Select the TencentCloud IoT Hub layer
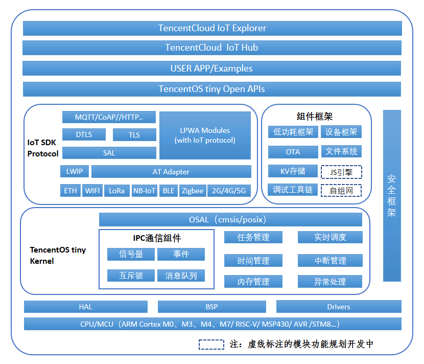 tap(212, 48)
